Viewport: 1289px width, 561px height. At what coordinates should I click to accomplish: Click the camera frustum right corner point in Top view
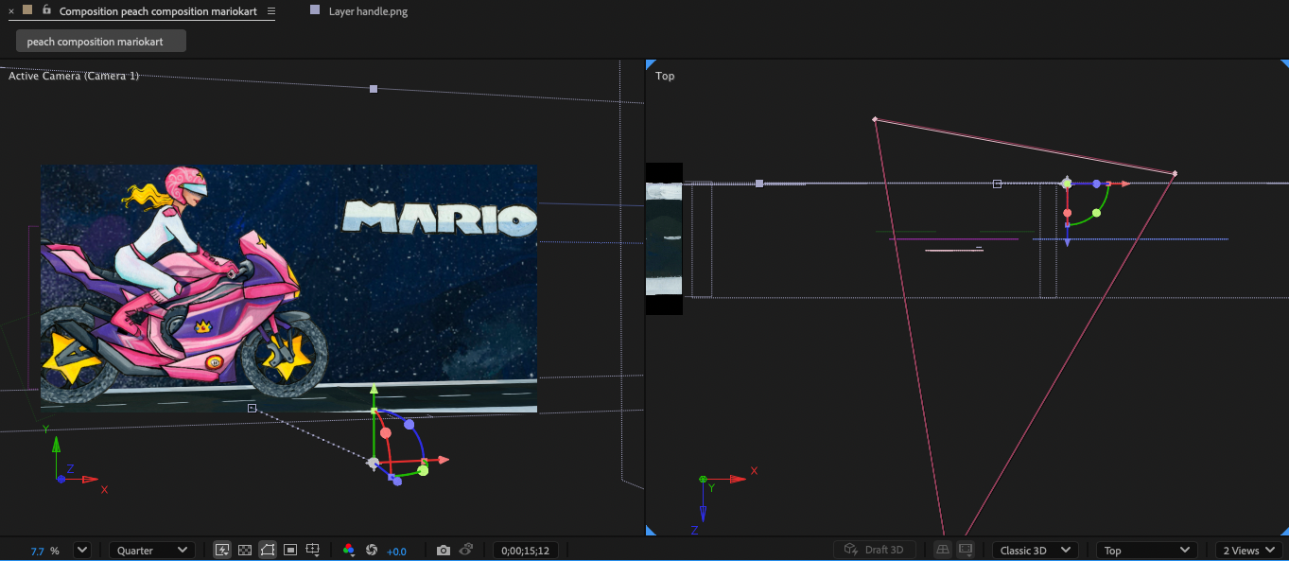1175,173
